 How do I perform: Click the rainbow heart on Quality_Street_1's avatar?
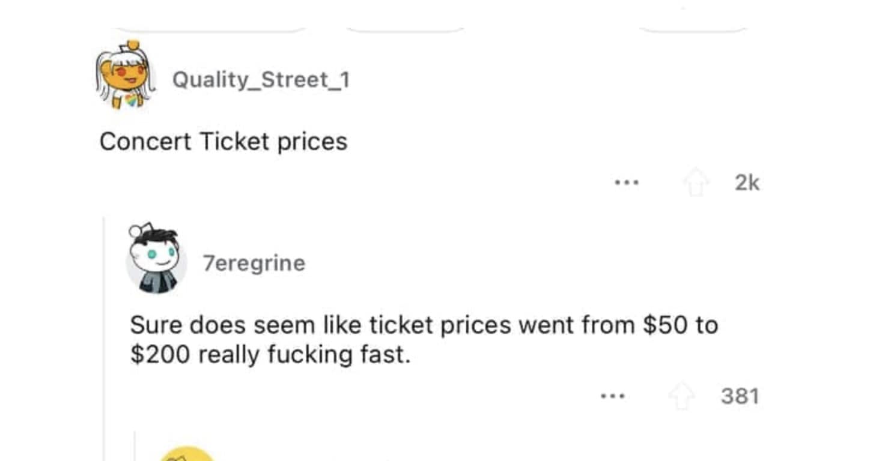(131, 98)
